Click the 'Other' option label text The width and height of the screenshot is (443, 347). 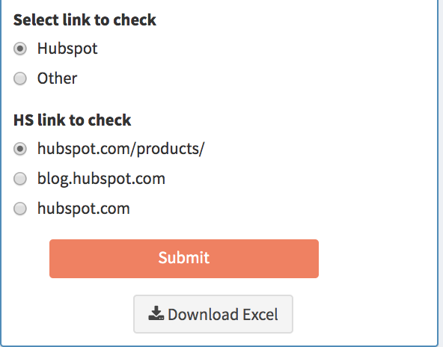coord(57,79)
